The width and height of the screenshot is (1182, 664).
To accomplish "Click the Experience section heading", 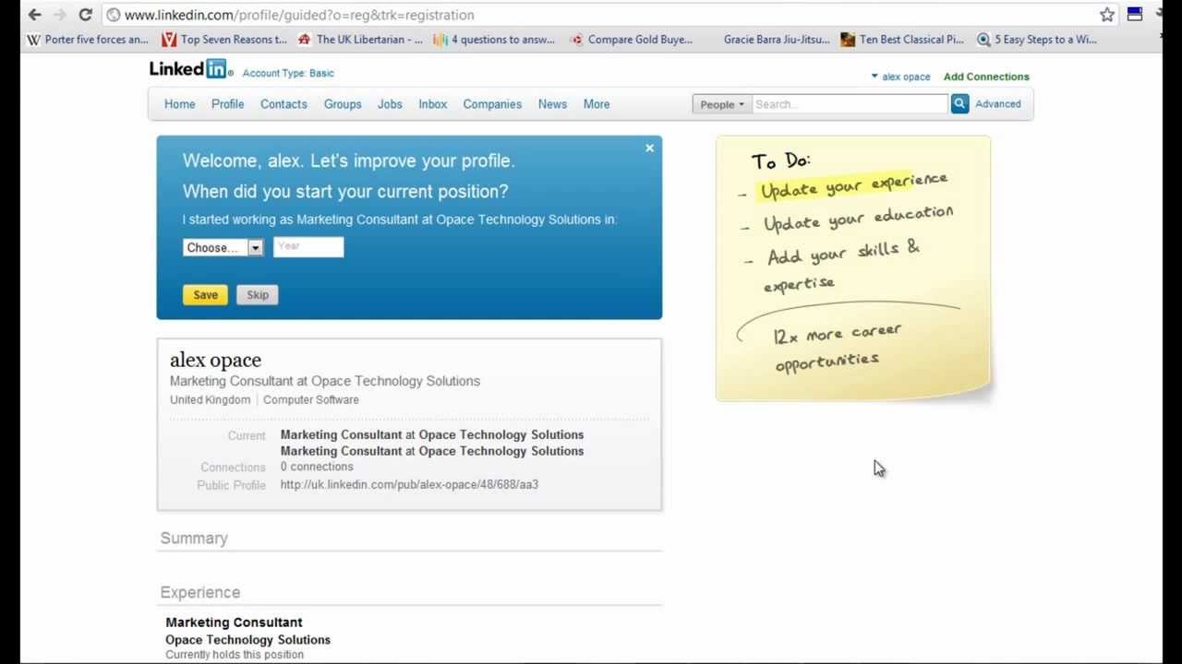I will click(200, 592).
